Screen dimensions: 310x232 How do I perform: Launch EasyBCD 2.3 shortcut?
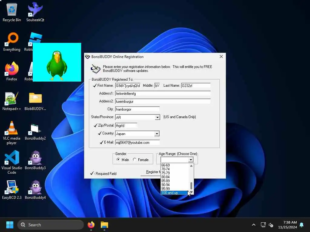coord(12,190)
